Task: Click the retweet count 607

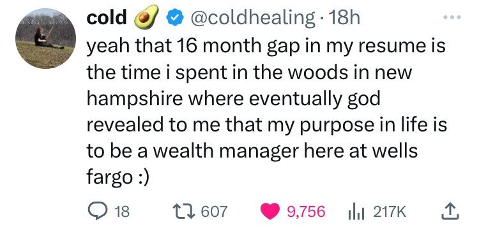Action: 215,212
